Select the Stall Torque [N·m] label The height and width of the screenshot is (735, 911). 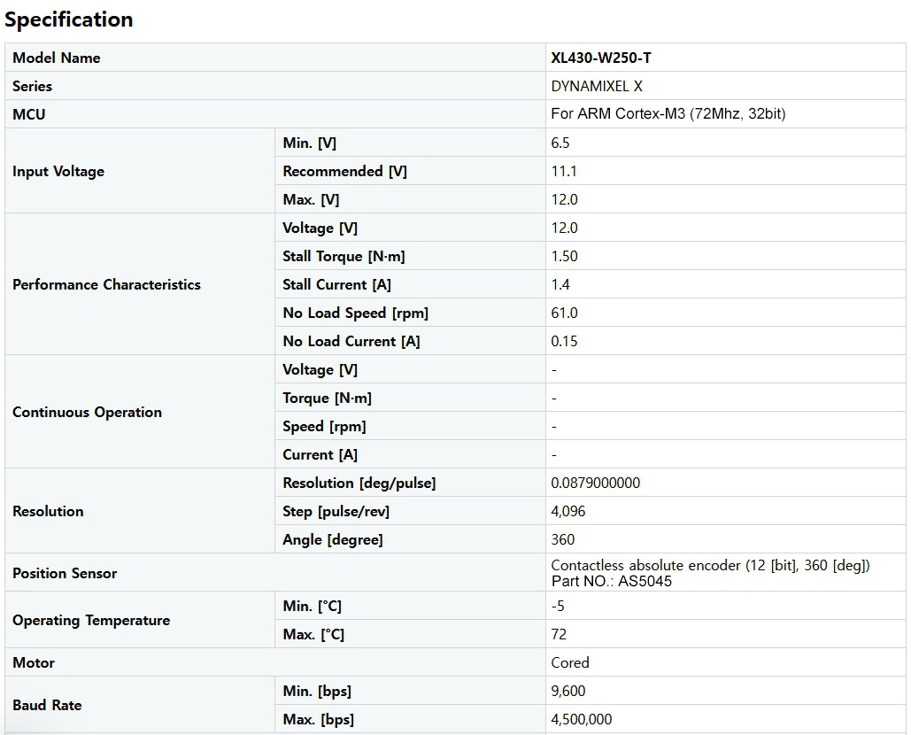(x=344, y=256)
